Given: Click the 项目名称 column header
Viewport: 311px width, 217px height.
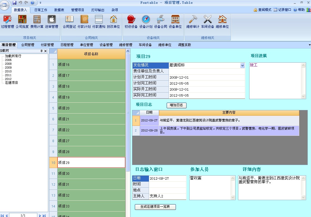Looking at the screenshot, I should [91, 54].
